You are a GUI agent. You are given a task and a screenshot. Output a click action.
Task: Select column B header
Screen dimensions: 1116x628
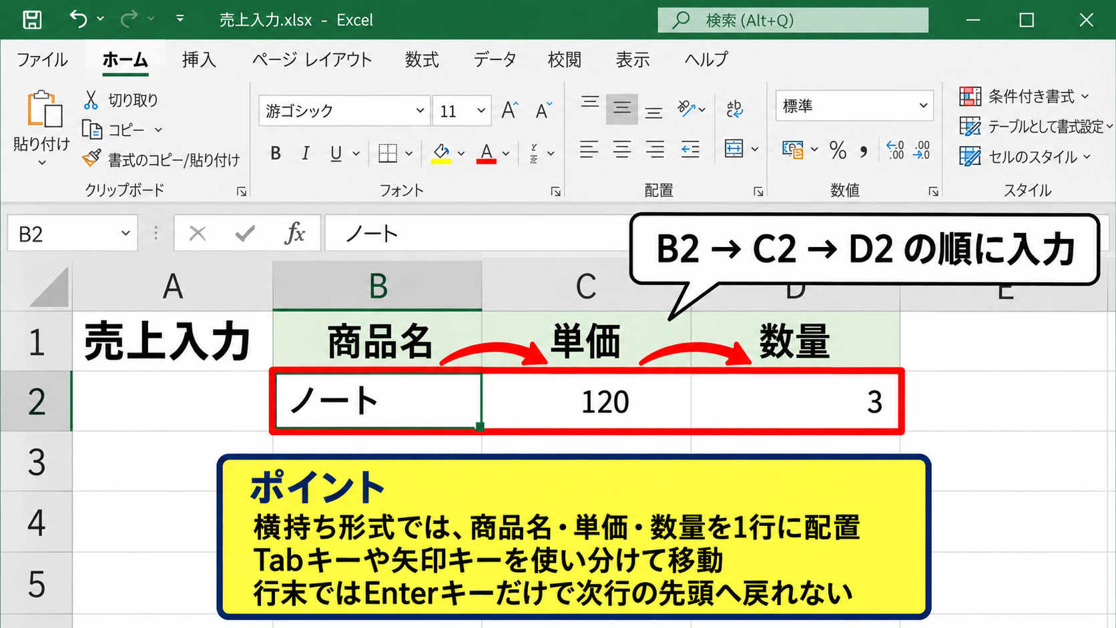377,286
